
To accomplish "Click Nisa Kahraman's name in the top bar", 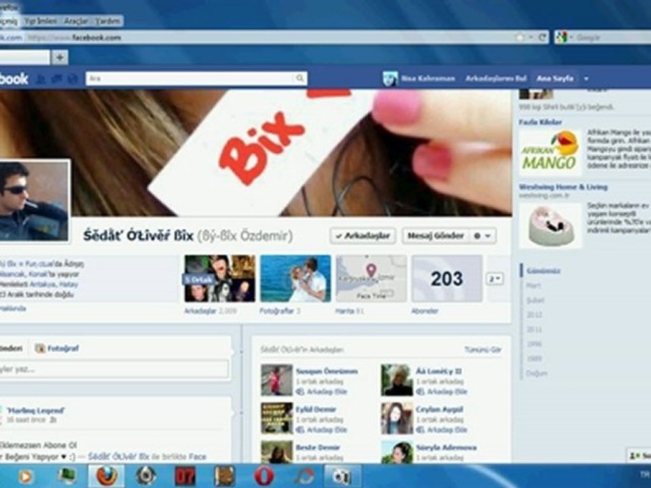I will (428, 79).
